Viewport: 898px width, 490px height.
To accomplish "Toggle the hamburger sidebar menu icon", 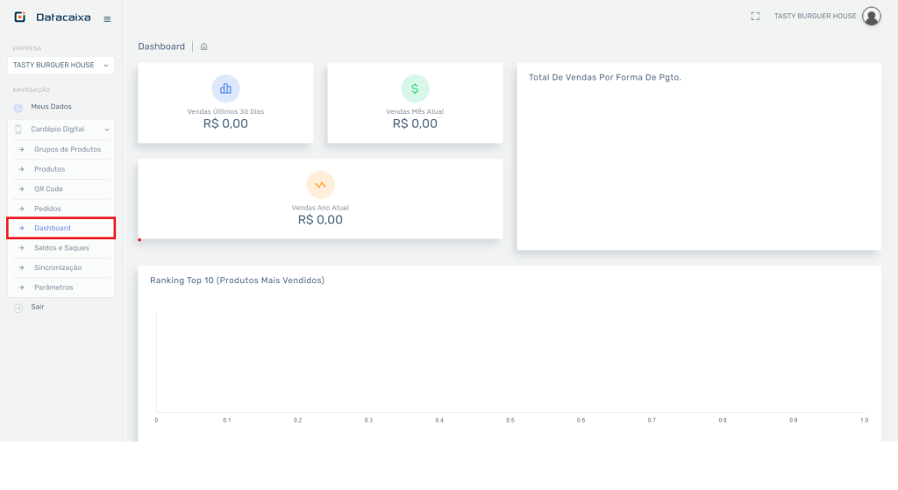I will pos(107,19).
